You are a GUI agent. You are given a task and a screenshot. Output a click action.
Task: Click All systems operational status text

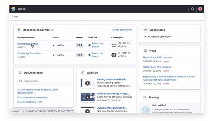[x=159, y=36]
